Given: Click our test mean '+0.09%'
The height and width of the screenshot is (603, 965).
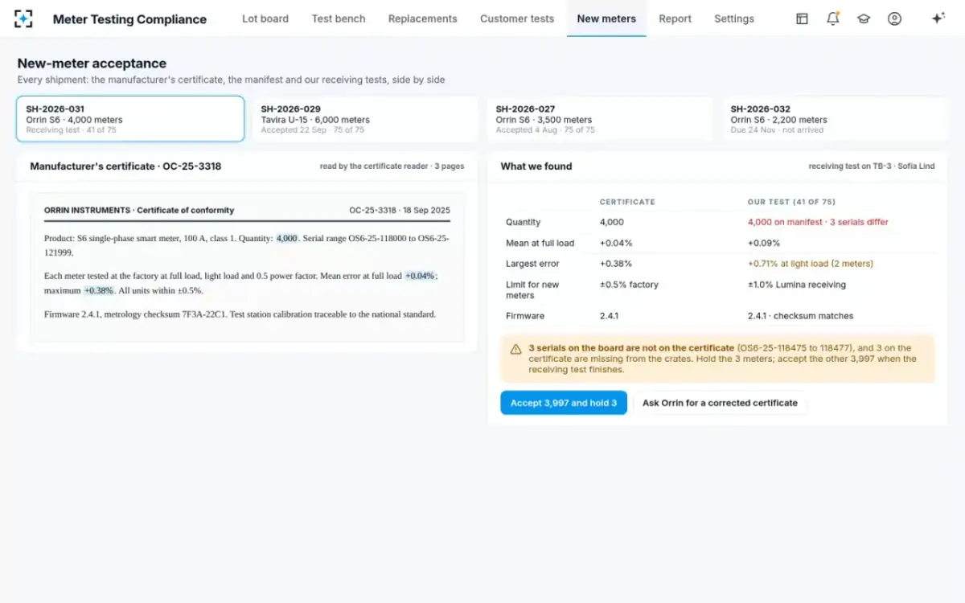Looking at the screenshot, I should [764, 243].
